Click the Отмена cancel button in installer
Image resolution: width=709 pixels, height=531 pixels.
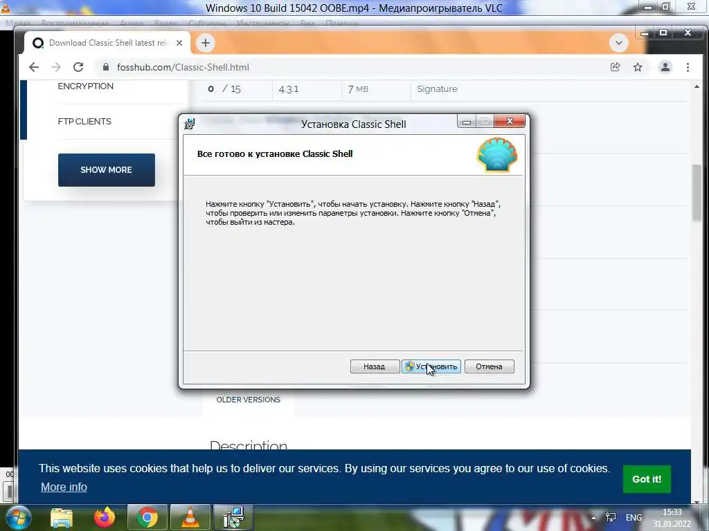pyautogui.click(x=489, y=366)
